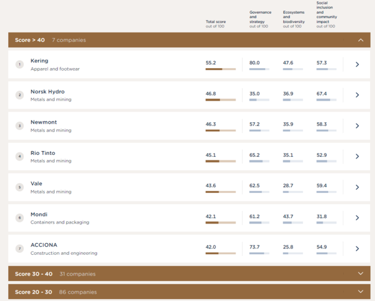375x301 pixels.
Task: Click the right chevron beside Vale
Action: click(x=357, y=187)
